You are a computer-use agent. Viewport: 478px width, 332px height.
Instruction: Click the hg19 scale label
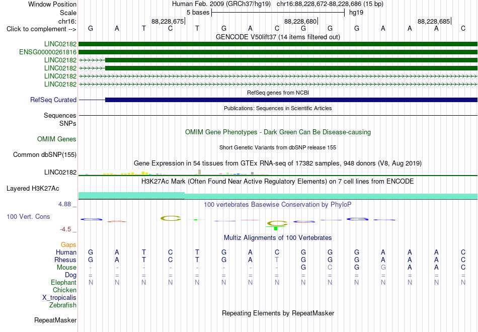pos(356,13)
